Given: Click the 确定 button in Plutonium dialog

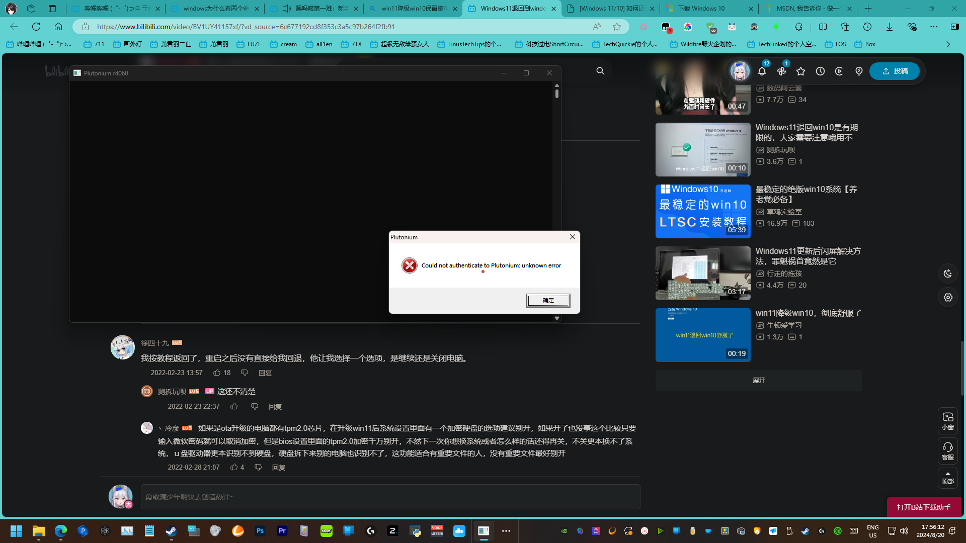Looking at the screenshot, I should [x=548, y=300].
